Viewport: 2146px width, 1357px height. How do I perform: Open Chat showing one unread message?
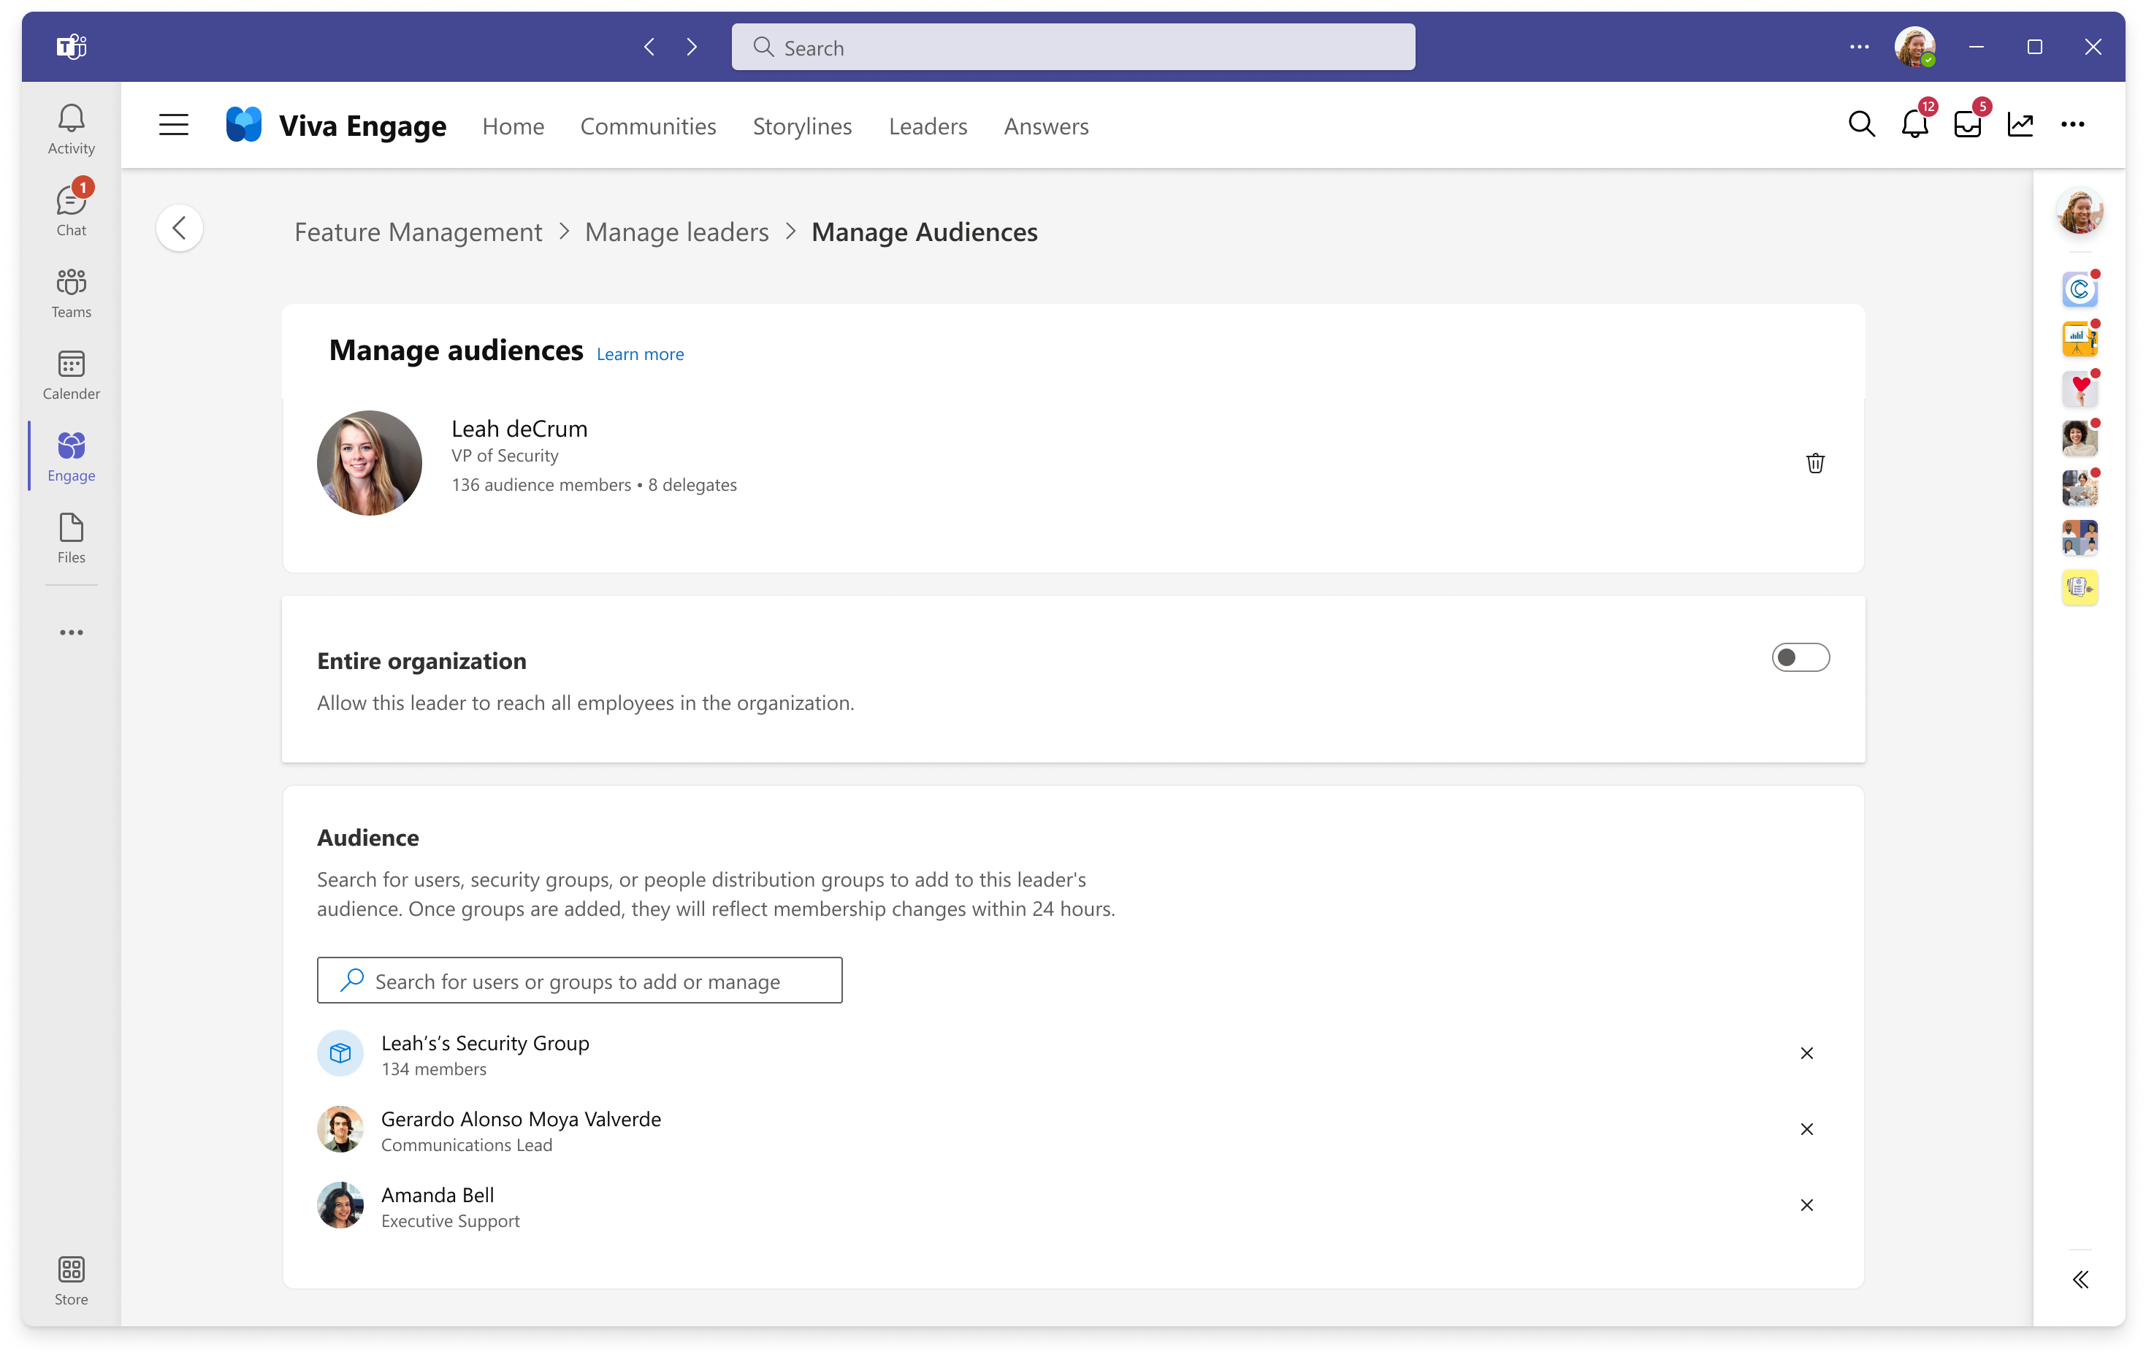coord(70,207)
